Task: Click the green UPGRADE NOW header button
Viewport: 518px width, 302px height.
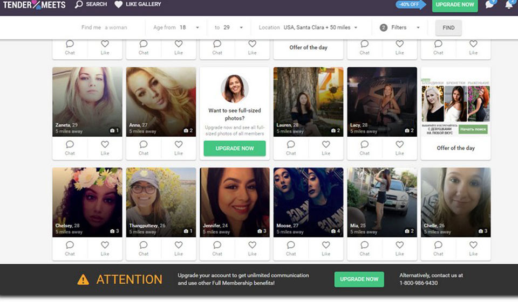Action: 455,5
